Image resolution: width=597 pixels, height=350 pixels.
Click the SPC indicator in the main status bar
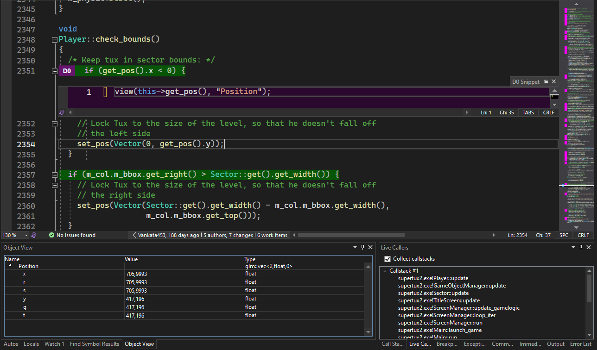[x=564, y=235]
